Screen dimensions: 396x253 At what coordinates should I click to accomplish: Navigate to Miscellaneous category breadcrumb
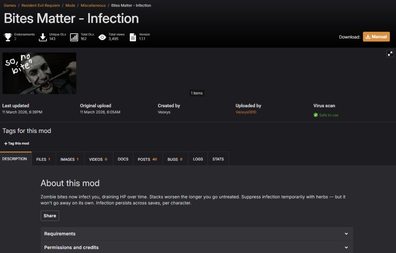click(x=93, y=5)
